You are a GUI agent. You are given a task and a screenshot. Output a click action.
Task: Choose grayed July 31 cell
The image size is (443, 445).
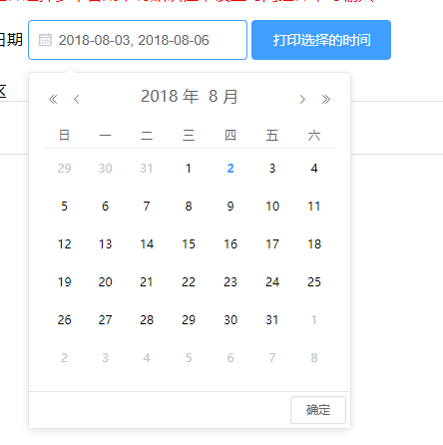point(147,169)
